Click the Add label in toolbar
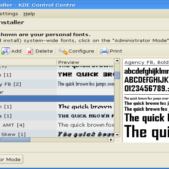 pyautogui.click(x=16, y=51)
